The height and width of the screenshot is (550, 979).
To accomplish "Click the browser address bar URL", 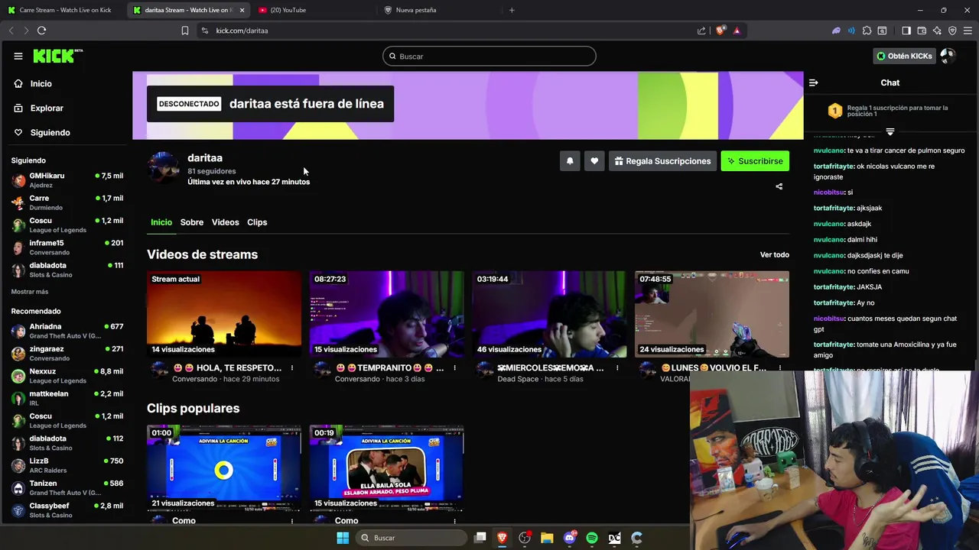I will [242, 31].
